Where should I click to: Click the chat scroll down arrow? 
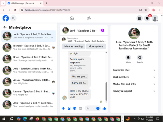coord(106,102)
